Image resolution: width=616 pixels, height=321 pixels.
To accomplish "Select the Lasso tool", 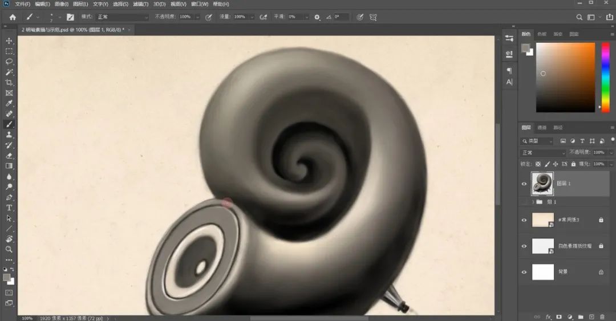I will (x=9, y=62).
